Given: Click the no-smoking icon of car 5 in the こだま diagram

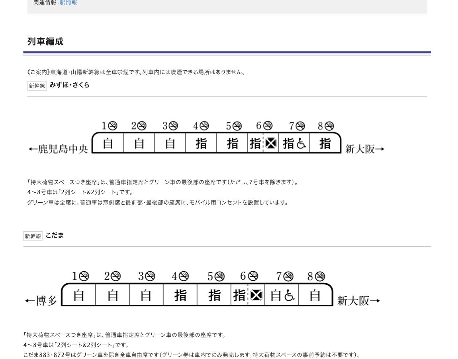Looking at the screenshot, I should pos(220,276).
